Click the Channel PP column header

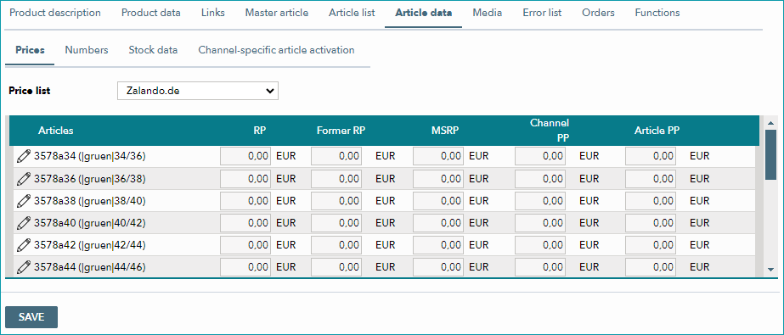pyautogui.click(x=550, y=131)
